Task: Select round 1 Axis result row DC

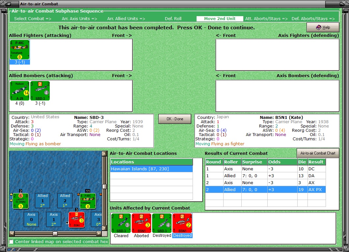Action: tap(265, 169)
